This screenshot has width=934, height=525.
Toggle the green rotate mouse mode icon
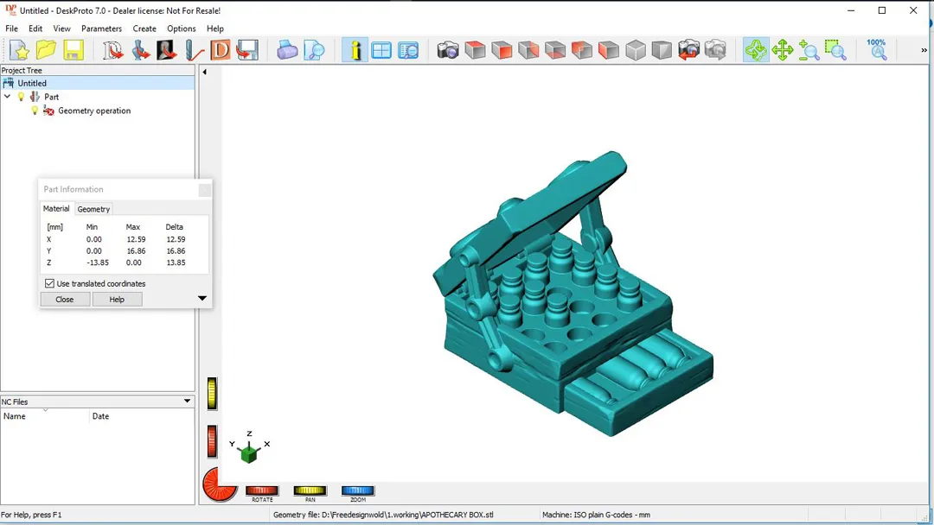[x=756, y=50]
